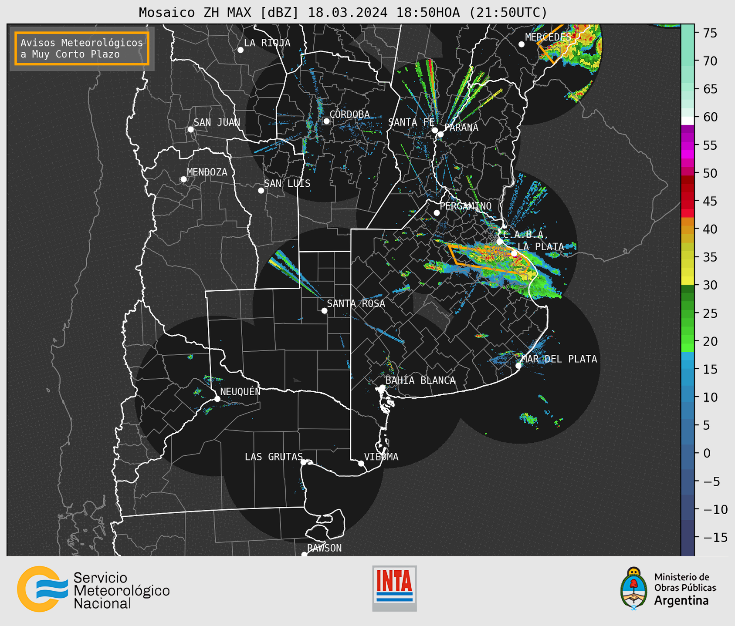Click the SAN LUIS city marker dot
The height and width of the screenshot is (626, 735).
pyautogui.click(x=261, y=191)
